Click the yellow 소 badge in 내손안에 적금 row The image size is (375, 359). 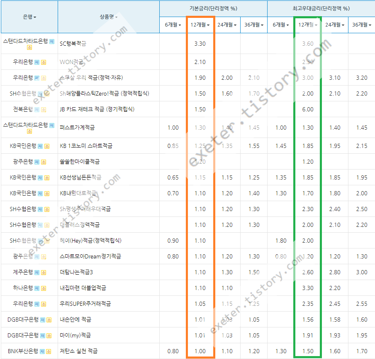point(49,320)
